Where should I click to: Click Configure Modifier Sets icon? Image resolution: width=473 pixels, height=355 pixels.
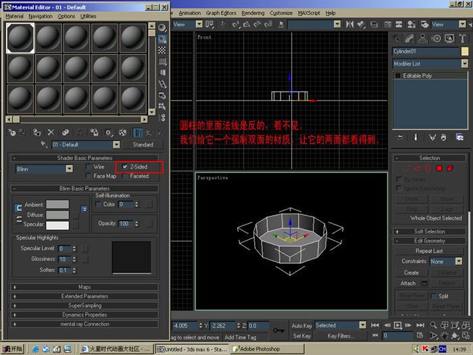click(x=459, y=137)
